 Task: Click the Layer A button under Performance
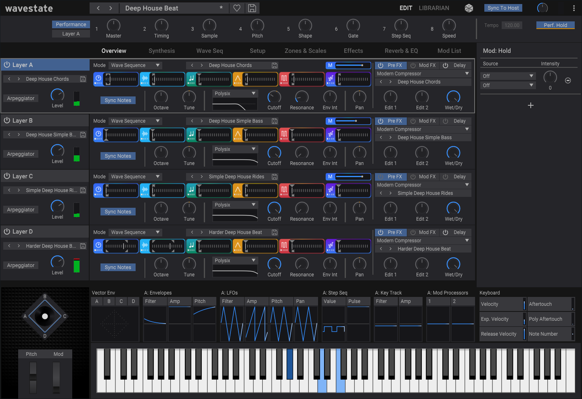71,34
